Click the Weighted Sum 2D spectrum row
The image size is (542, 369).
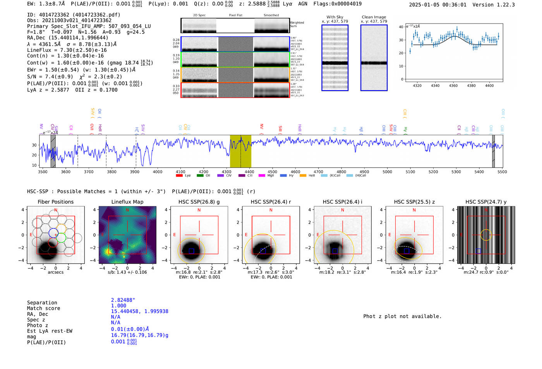(x=235, y=26)
